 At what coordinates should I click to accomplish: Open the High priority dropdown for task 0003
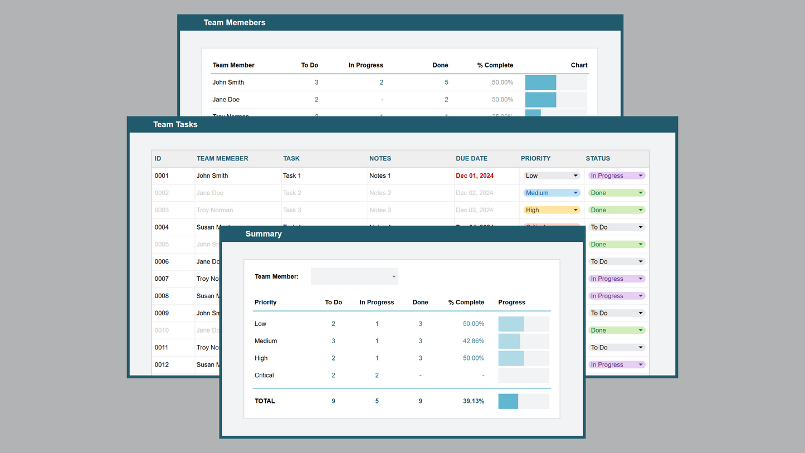pyautogui.click(x=551, y=210)
